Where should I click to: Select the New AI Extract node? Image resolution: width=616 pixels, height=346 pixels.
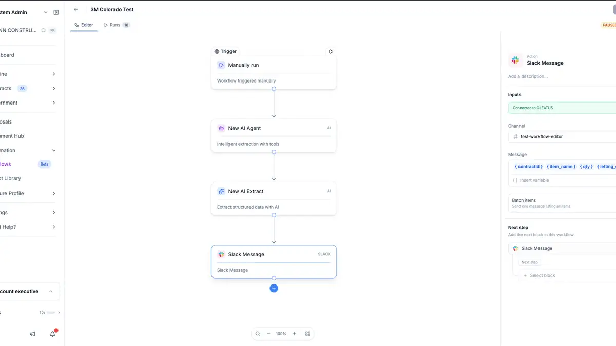pyautogui.click(x=274, y=199)
